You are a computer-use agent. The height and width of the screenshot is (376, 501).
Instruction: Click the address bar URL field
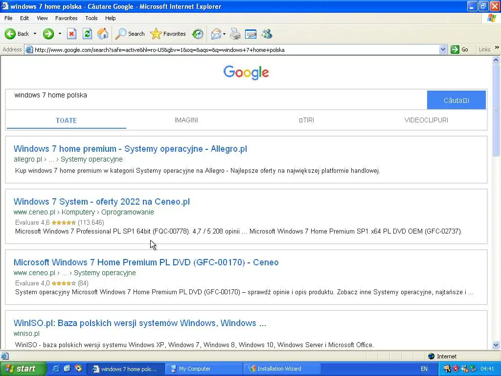coord(236,49)
